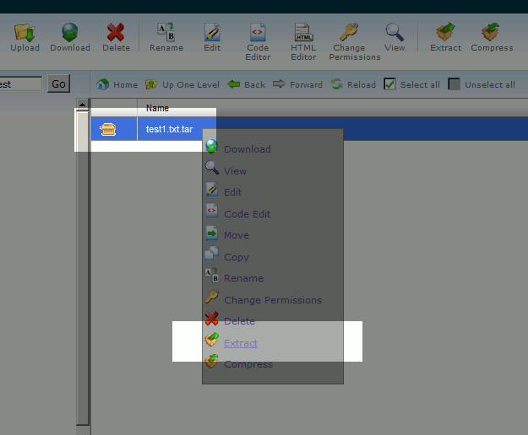Click the View magnifier icon in toolbar
Viewport: 528px width, 435px height.
click(x=395, y=32)
